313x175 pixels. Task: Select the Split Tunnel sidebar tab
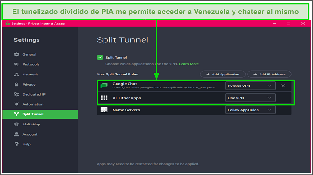pyautogui.click(x=40, y=114)
